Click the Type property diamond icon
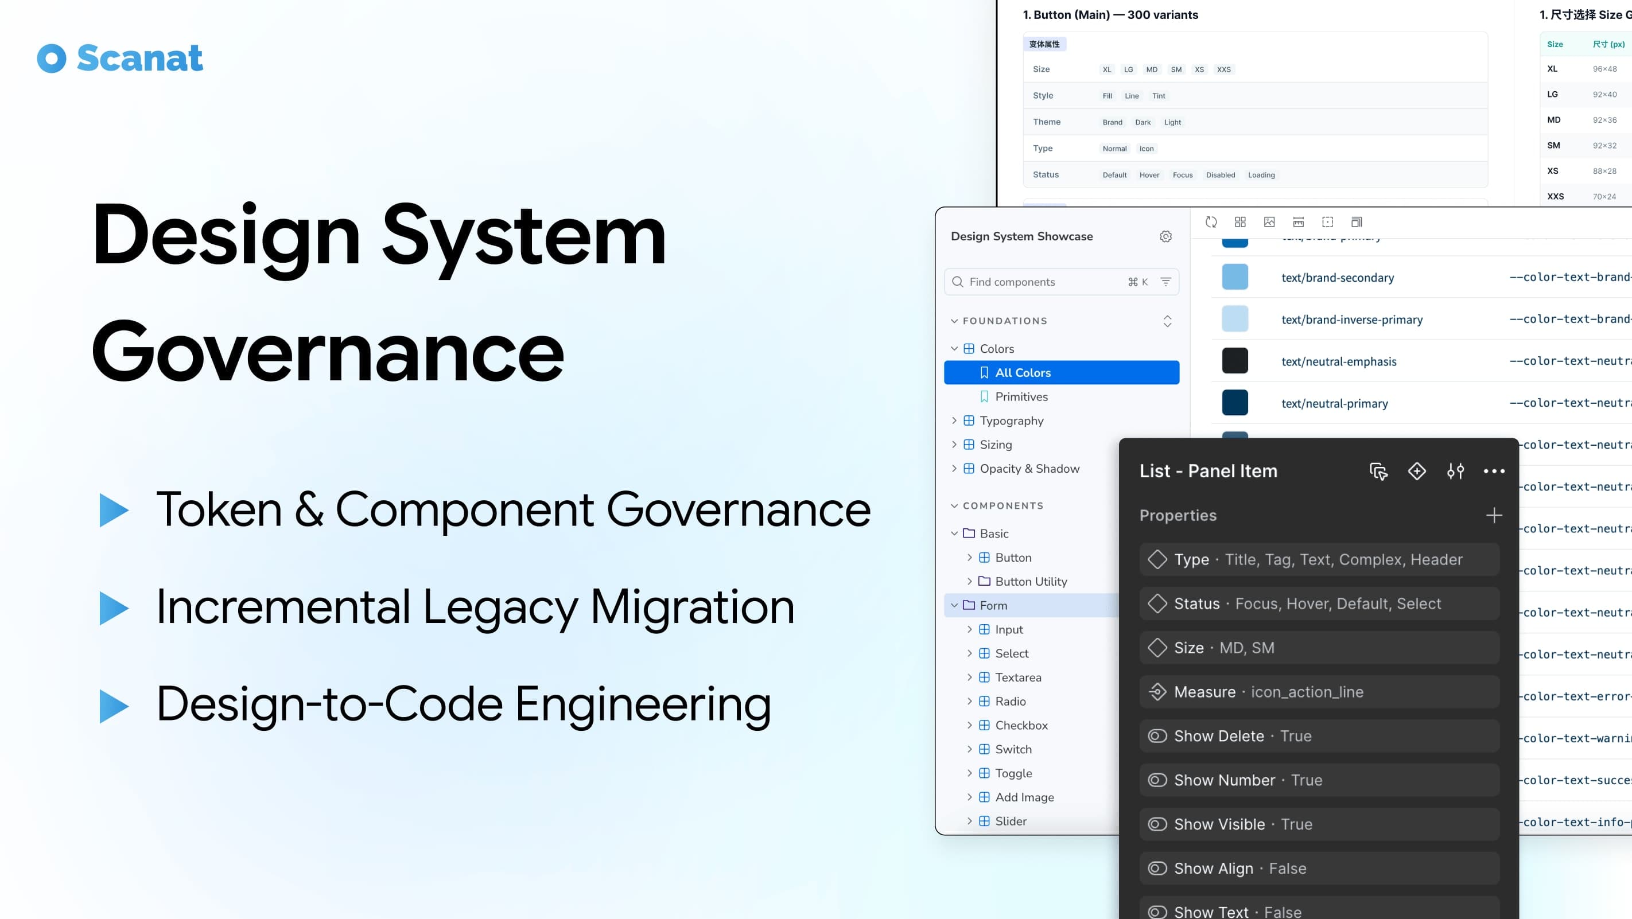Viewport: 1632px width, 919px height. [1157, 559]
